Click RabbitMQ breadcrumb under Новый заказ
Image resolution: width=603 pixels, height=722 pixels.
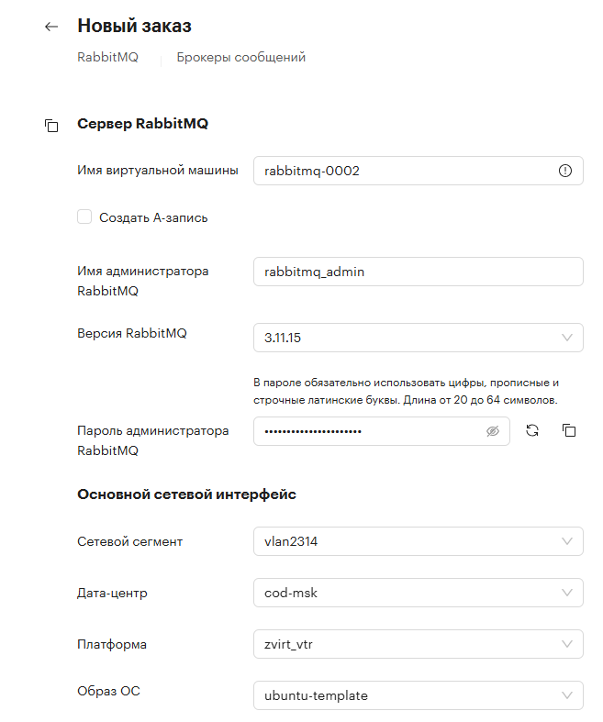coord(107,57)
